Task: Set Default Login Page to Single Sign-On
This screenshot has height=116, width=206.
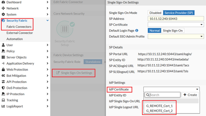Action: (x=173, y=31)
